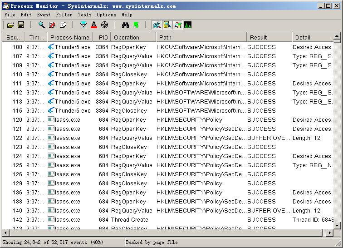Click Type: REG_N detail in row 125
This screenshot has width=343, height=248.
pyautogui.click(x=312, y=165)
